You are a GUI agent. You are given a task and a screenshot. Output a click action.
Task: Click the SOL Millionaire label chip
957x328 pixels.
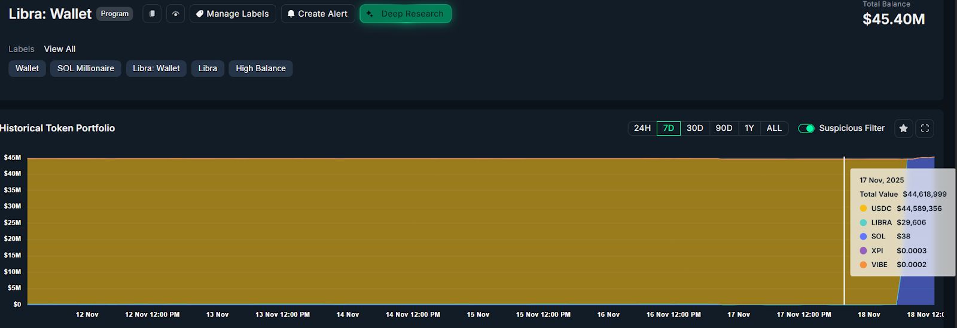86,69
